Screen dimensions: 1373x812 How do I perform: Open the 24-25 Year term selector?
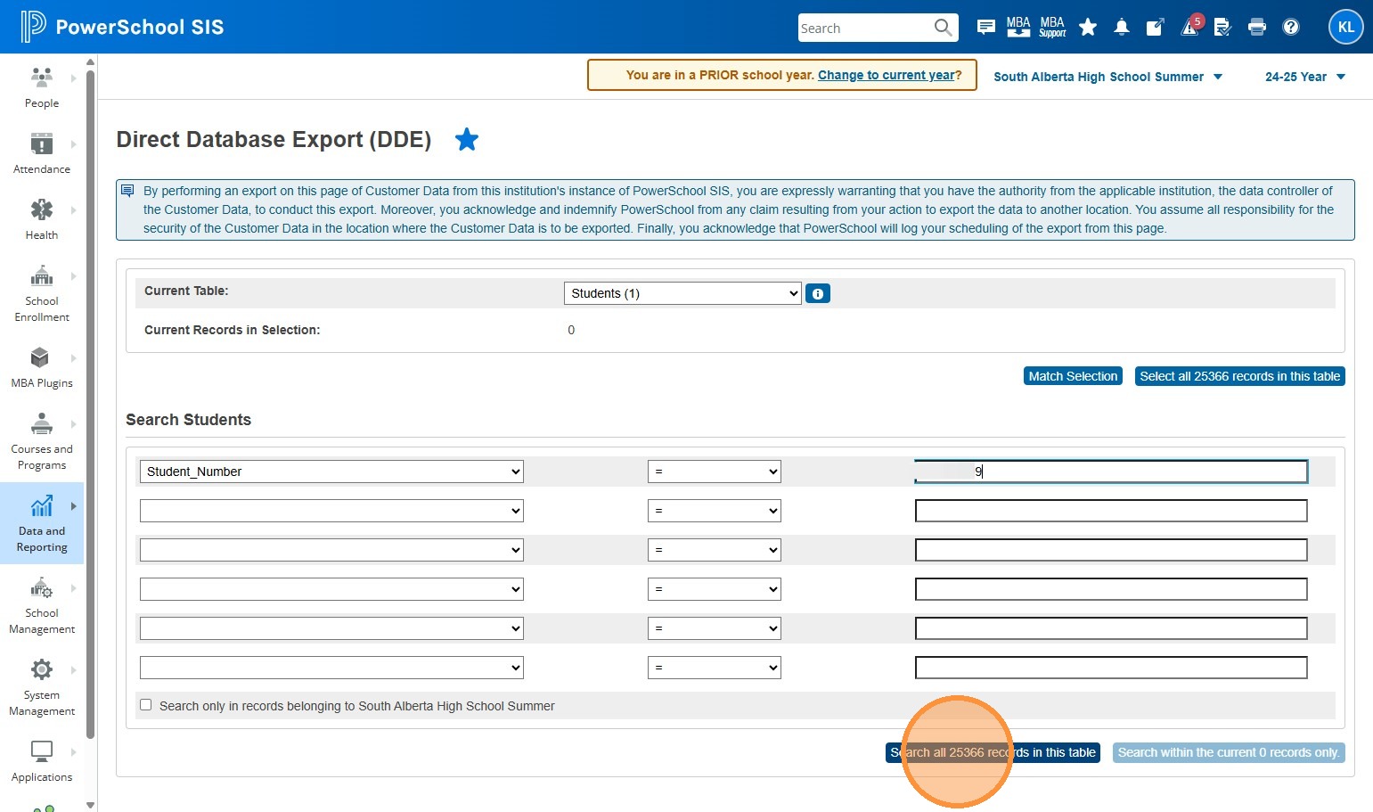1304,77
